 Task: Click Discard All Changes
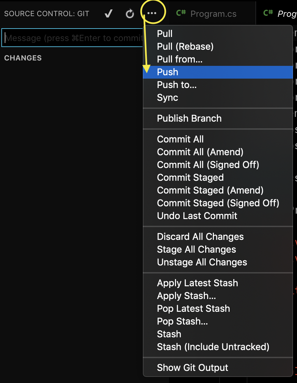200,237
